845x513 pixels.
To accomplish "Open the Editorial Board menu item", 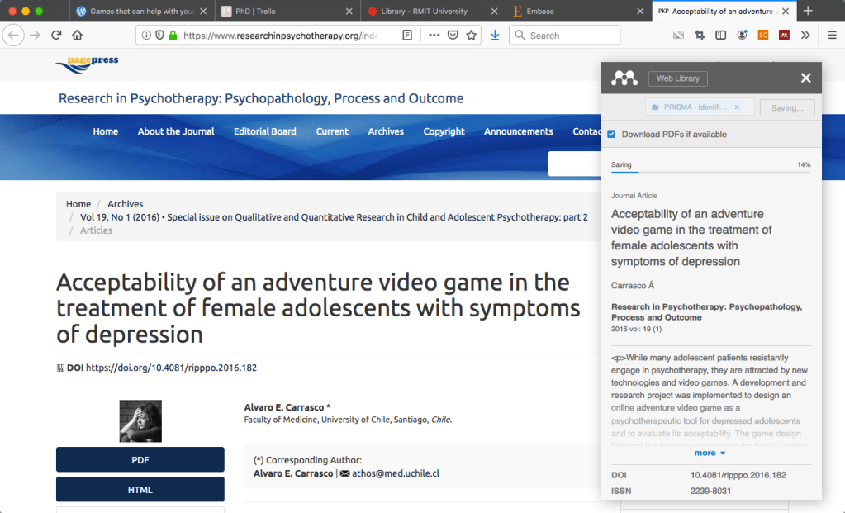I will [x=264, y=131].
